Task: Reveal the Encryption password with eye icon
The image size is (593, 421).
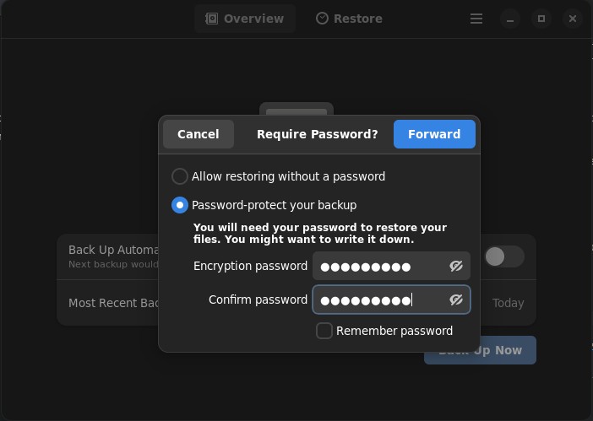Action: (x=456, y=267)
